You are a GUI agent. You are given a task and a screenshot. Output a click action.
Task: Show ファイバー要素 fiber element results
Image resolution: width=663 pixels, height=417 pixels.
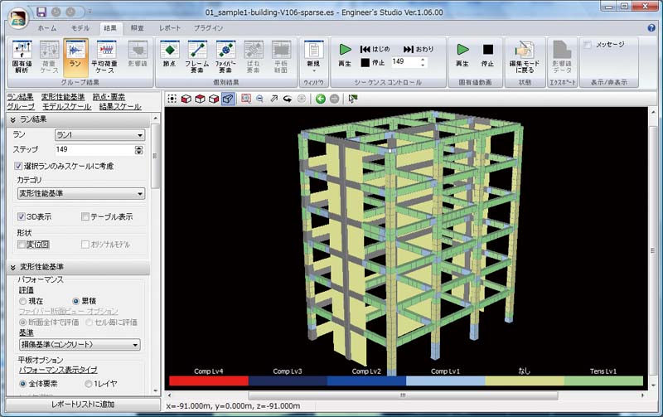(225, 56)
